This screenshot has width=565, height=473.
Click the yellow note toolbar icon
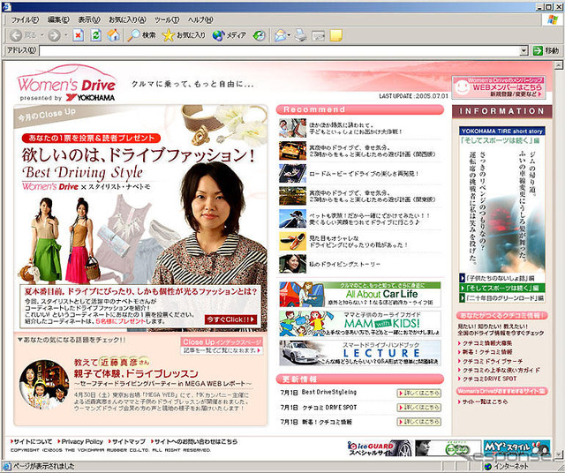tap(335, 35)
